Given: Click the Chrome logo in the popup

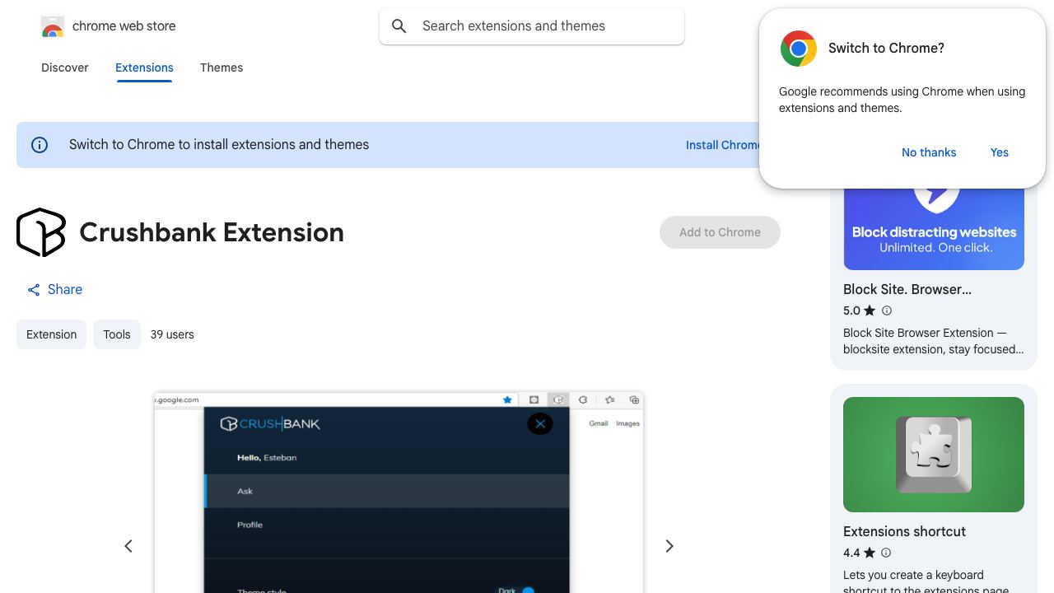Looking at the screenshot, I should coord(799,49).
